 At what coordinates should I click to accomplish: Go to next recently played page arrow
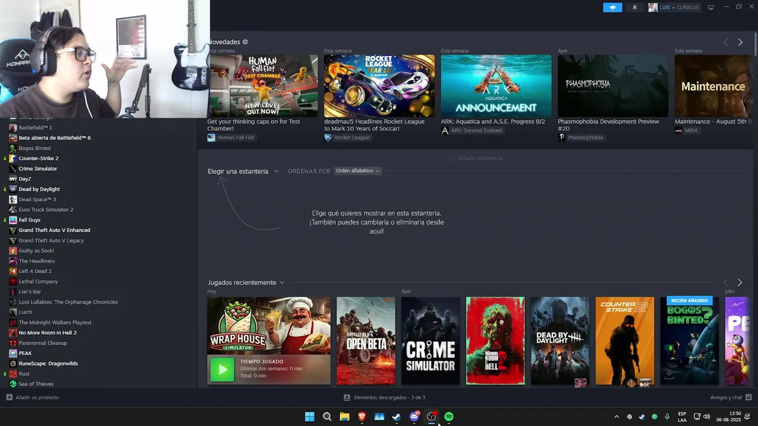point(740,283)
